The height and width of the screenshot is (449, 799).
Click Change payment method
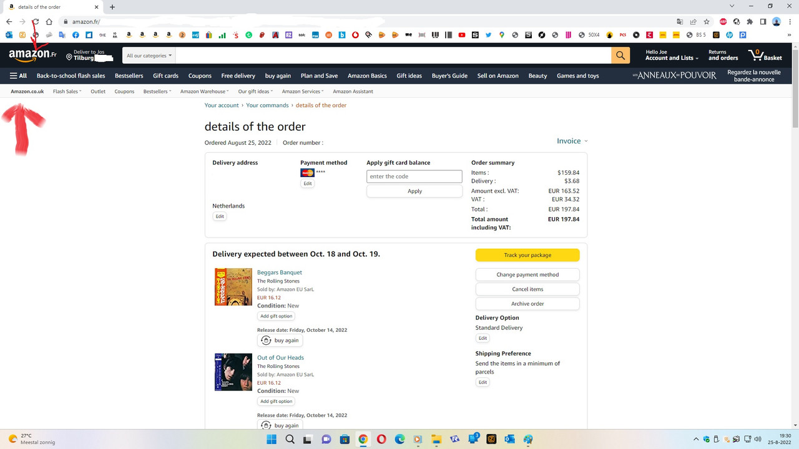[x=527, y=274]
